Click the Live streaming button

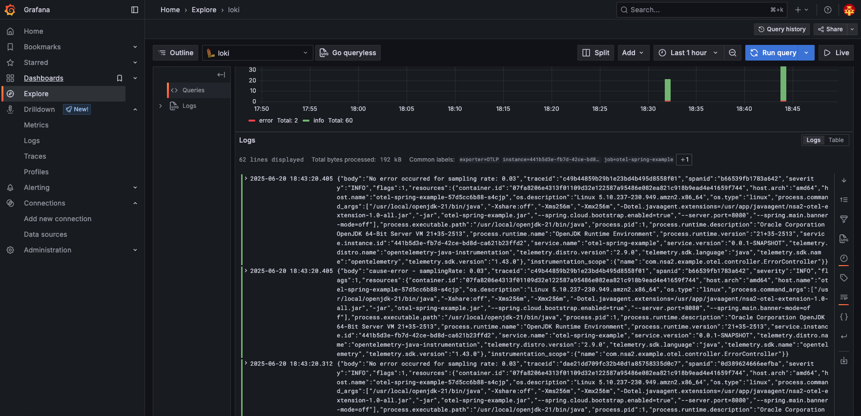point(836,53)
